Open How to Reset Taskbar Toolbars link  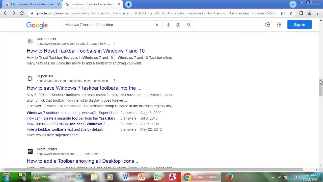(x=86, y=51)
